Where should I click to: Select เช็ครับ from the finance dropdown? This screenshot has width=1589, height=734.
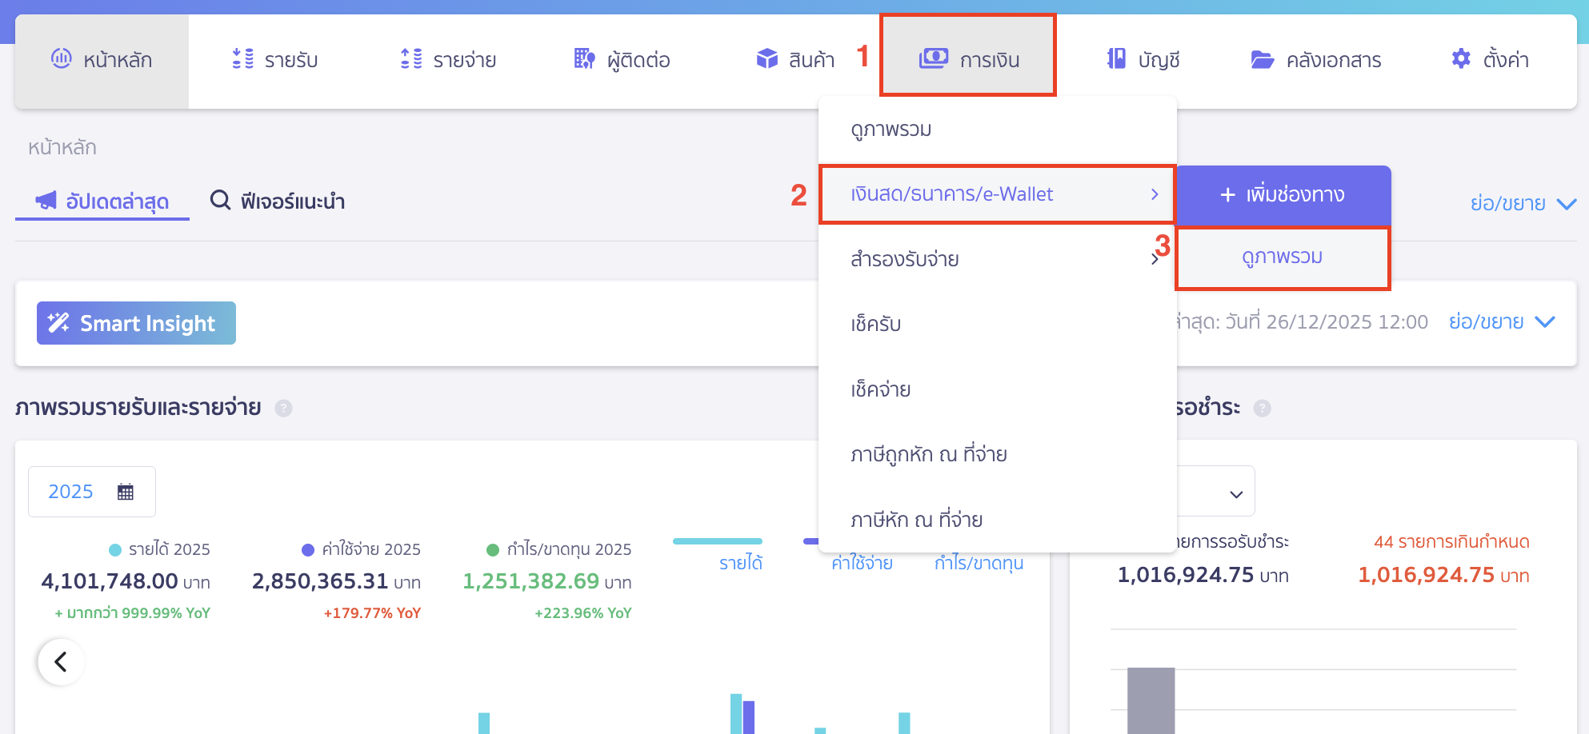pyautogui.click(x=876, y=324)
